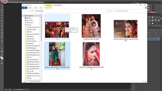Image resolution: width=162 pixels, height=91 pixels.
Task: Select the Dodge tool
Action: click(x=2, y=38)
